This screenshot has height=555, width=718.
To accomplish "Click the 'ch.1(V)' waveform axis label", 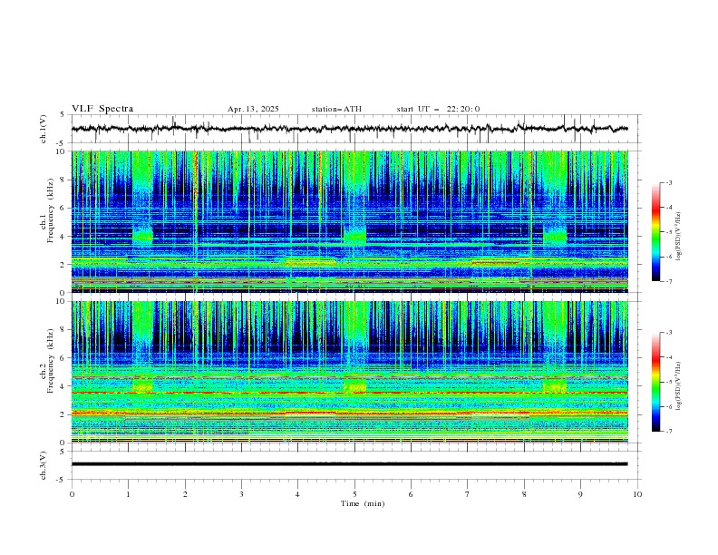I will point(44,129).
